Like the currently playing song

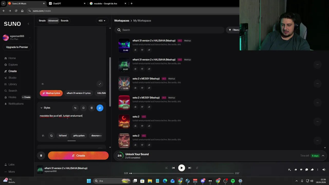coord(296,170)
